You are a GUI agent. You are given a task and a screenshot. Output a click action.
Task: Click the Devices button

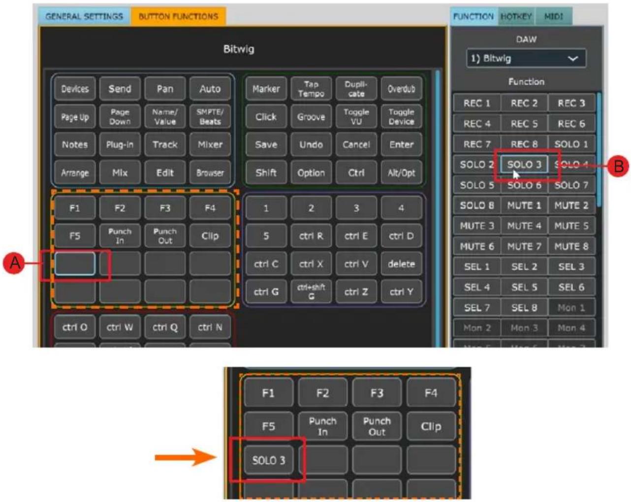click(x=75, y=89)
